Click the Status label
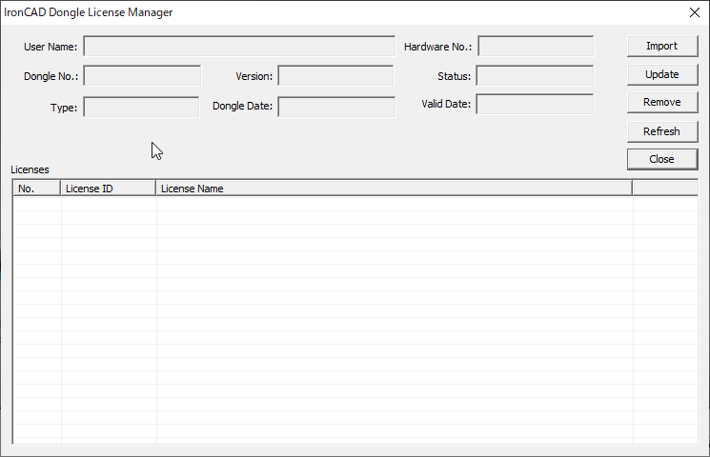Image resolution: width=710 pixels, height=457 pixels. (x=455, y=76)
